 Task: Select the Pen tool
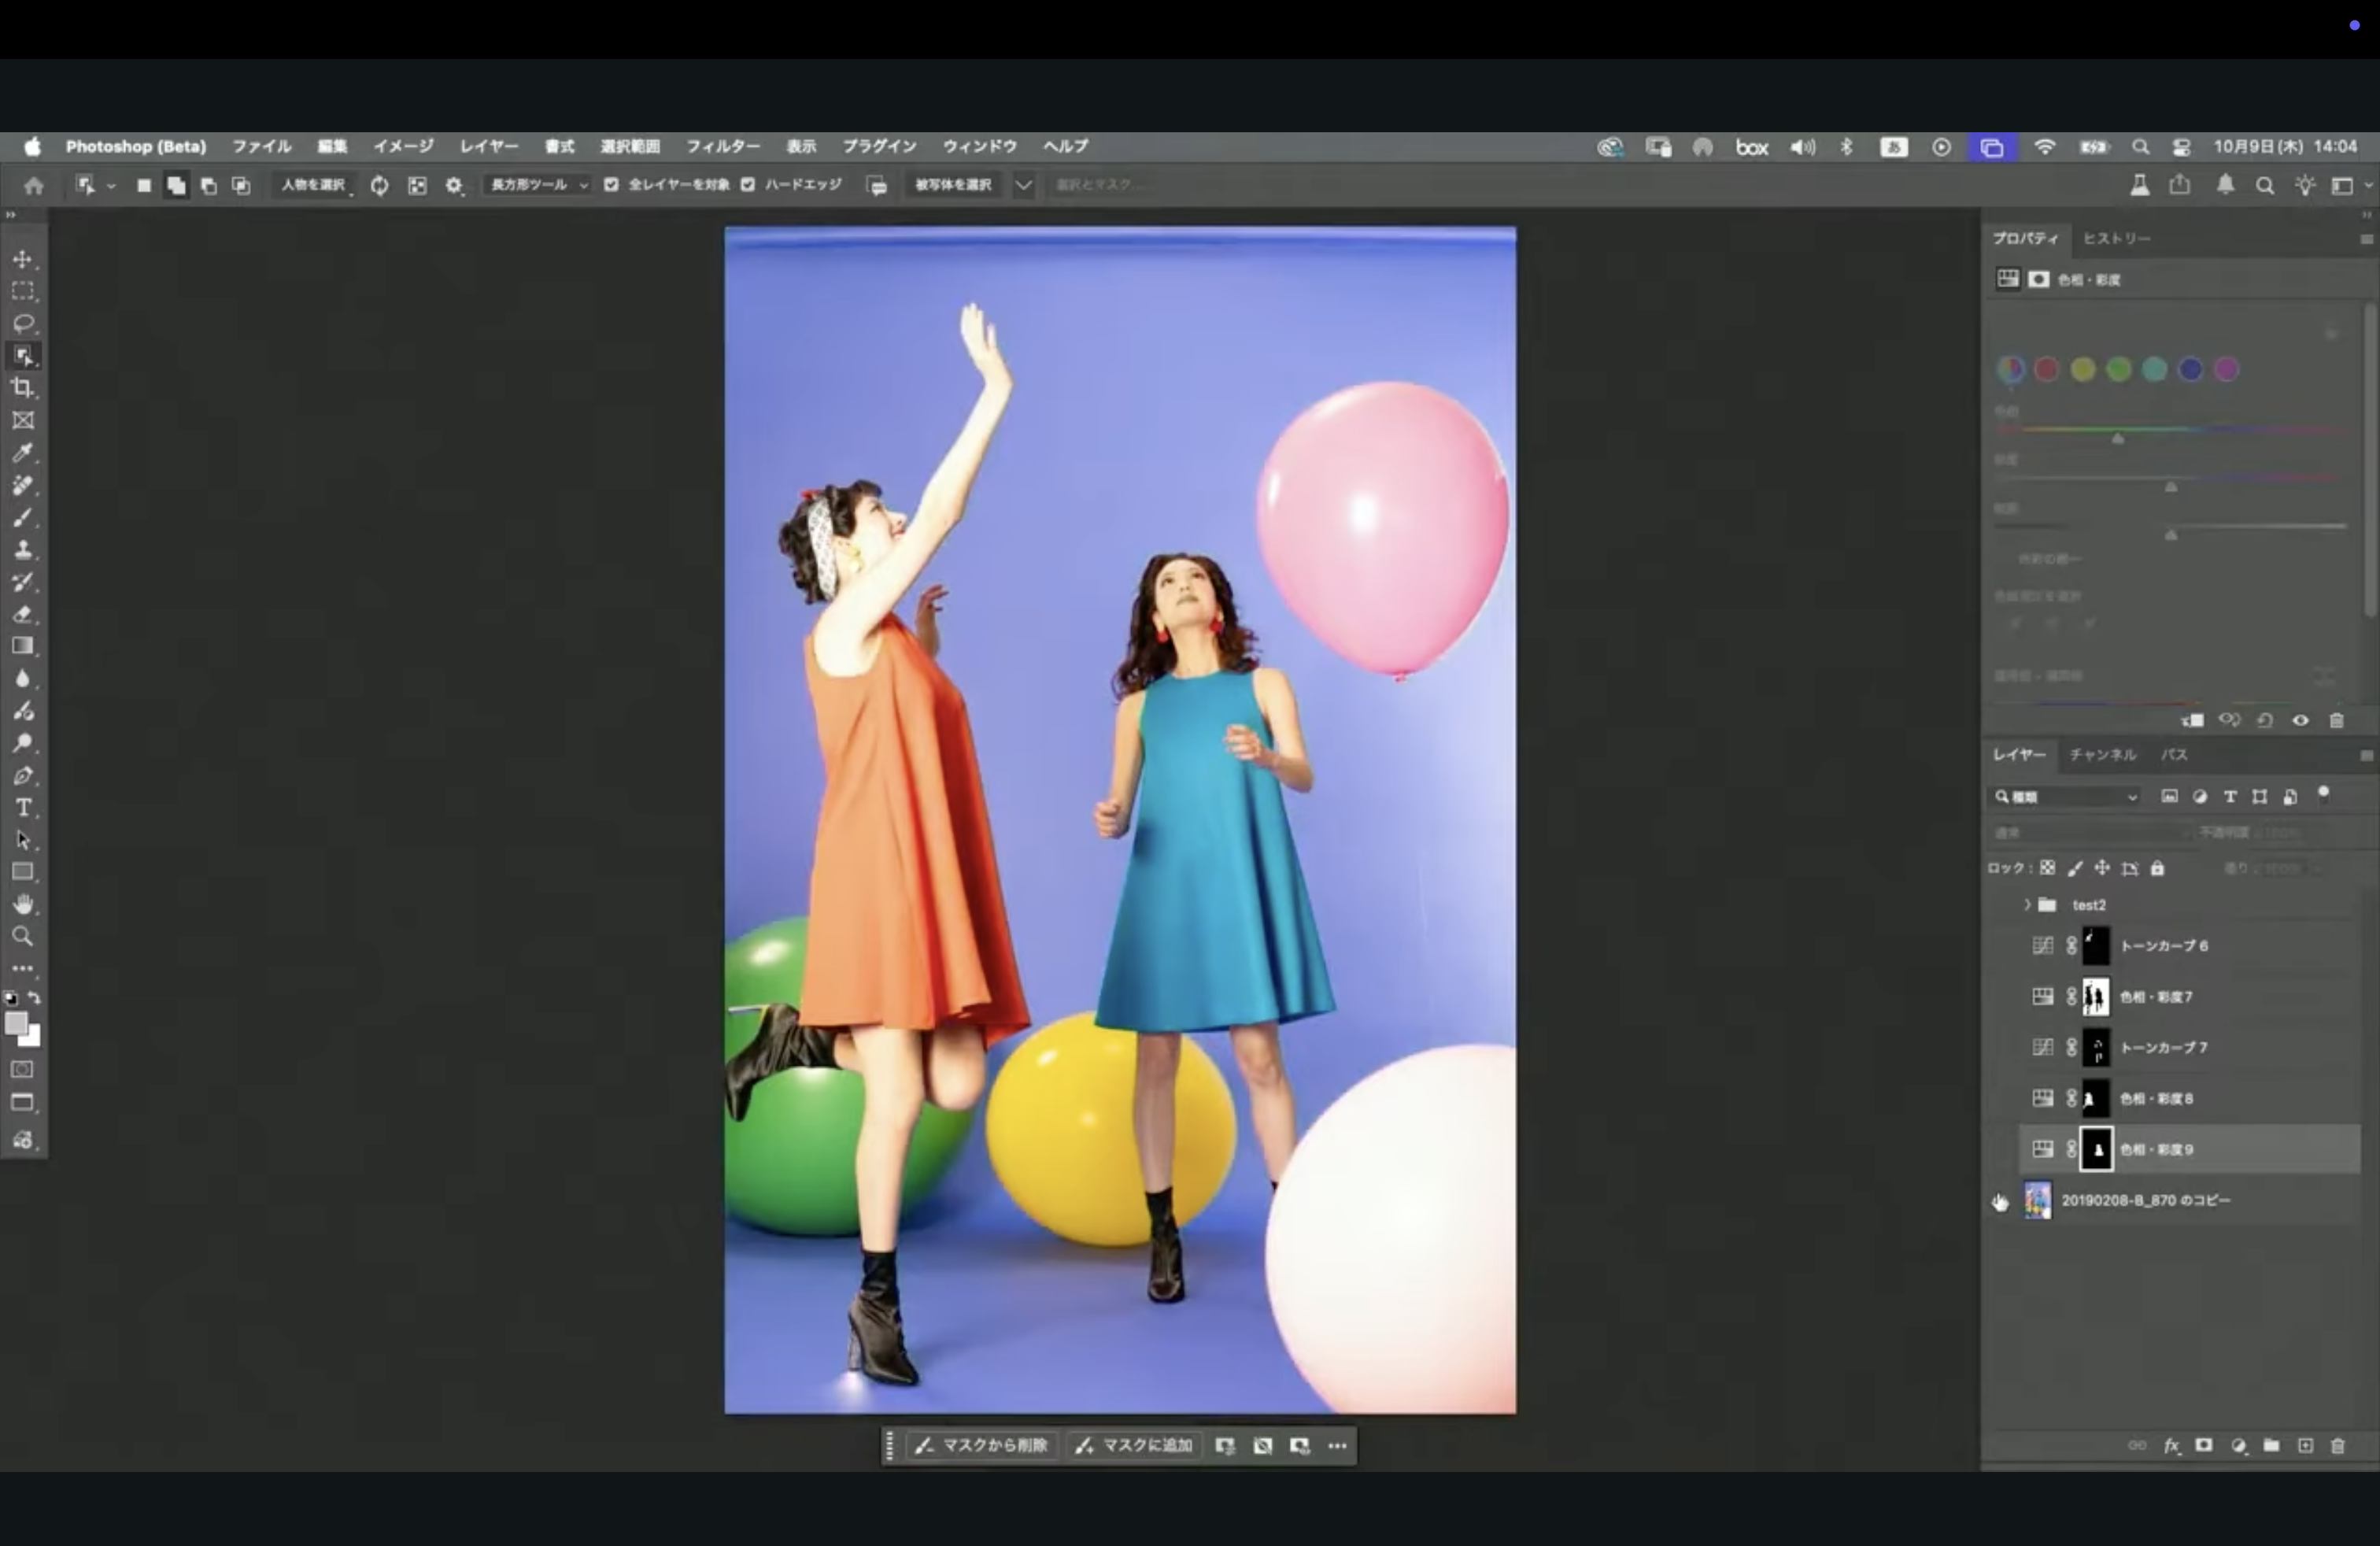(23, 776)
